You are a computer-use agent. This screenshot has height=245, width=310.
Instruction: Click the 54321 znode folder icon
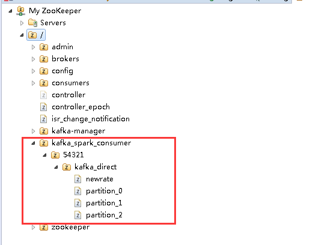(55, 155)
